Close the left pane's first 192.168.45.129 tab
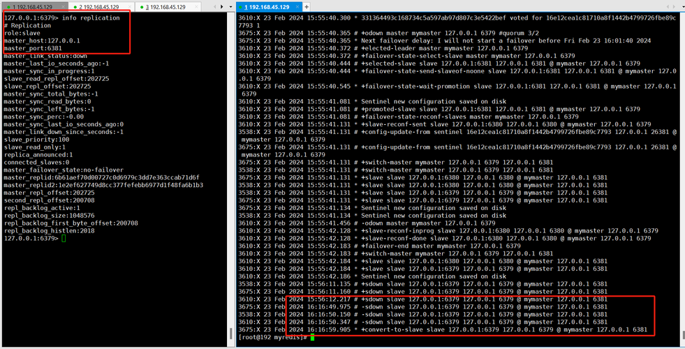The width and height of the screenshot is (685, 349). 64,7
